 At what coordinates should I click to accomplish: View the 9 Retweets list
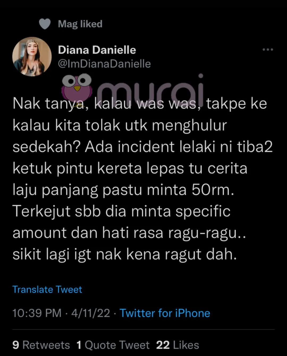click(41, 345)
